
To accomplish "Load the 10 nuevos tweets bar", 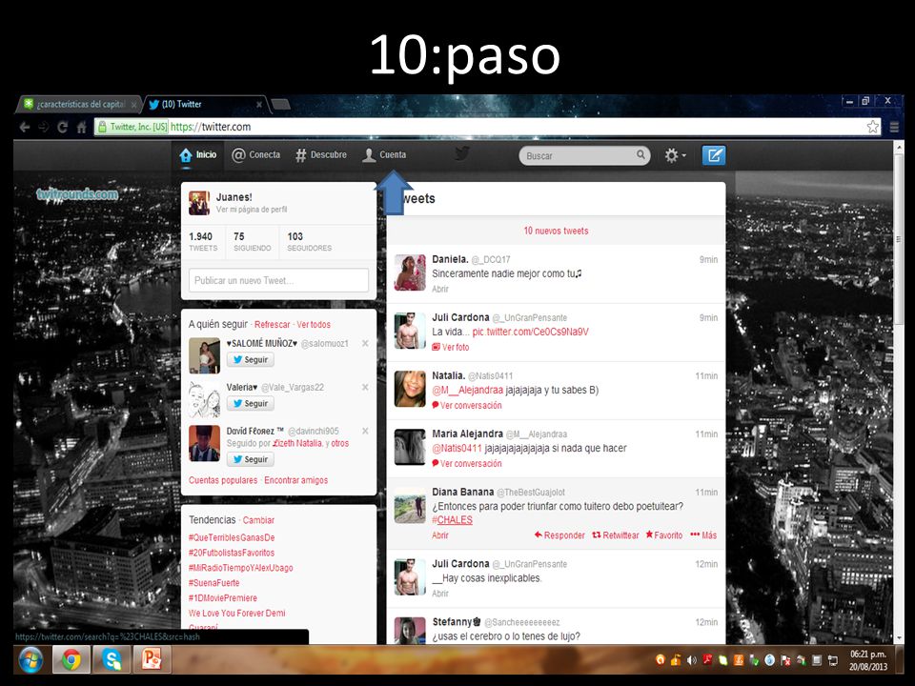I will pos(556,231).
